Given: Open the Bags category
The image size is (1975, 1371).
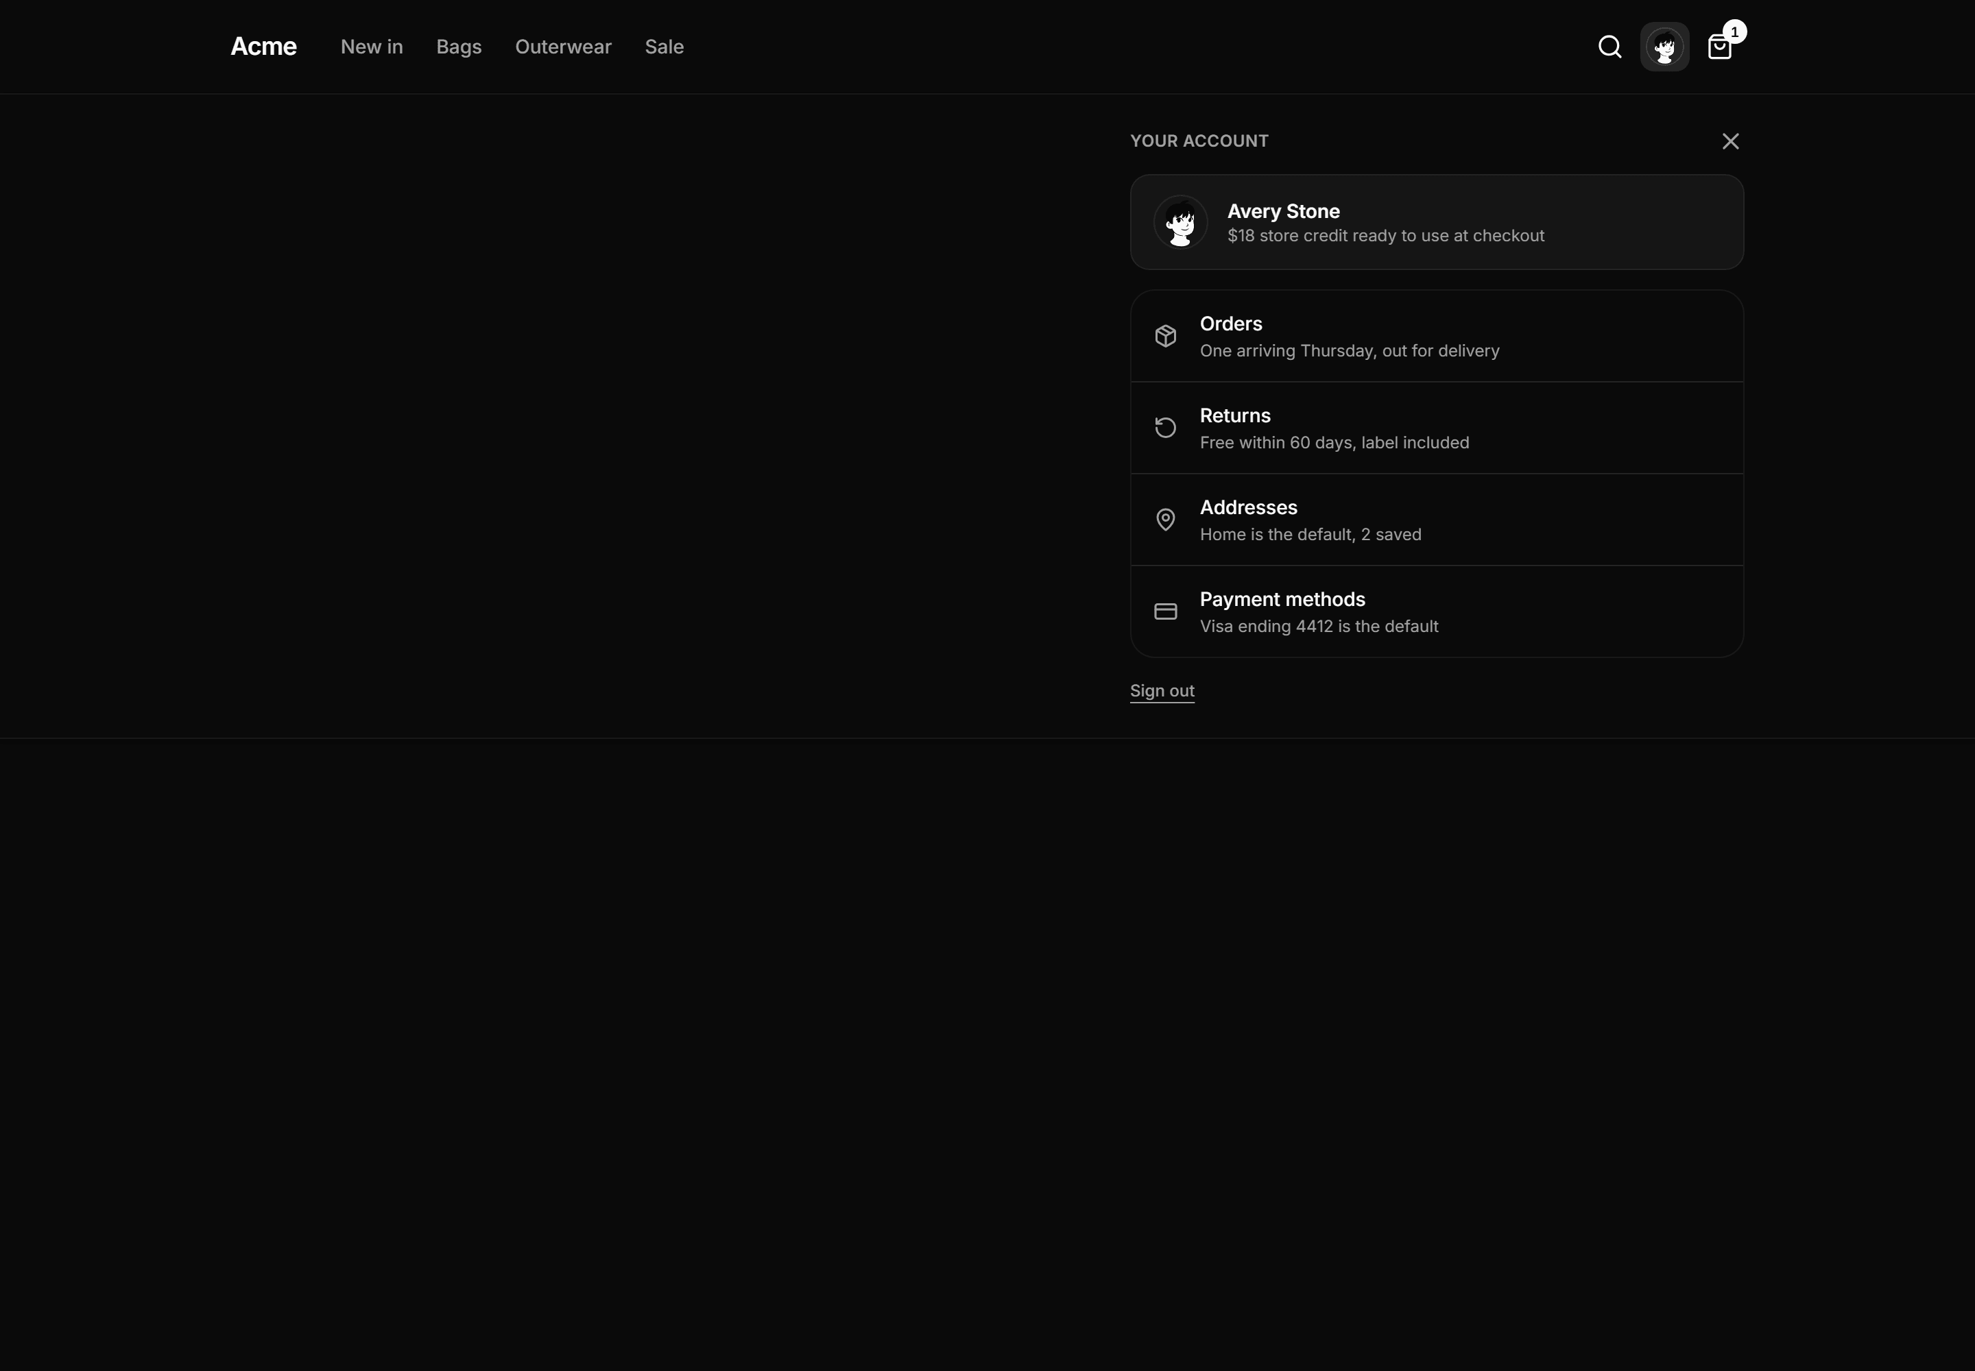Looking at the screenshot, I should tap(459, 47).
